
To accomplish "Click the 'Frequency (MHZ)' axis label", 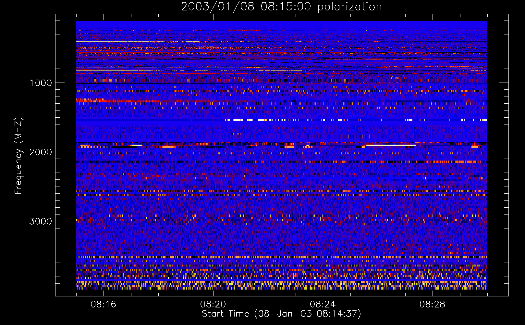I will [18, 156].
